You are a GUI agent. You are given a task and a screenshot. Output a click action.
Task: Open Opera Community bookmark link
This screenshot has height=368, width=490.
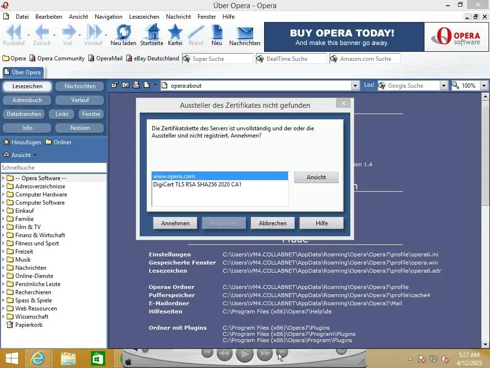[57, 58]
